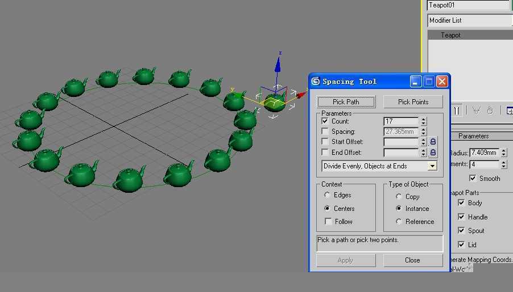
Task: Toggle the Smooth checkbox
Action: [473, 178]
